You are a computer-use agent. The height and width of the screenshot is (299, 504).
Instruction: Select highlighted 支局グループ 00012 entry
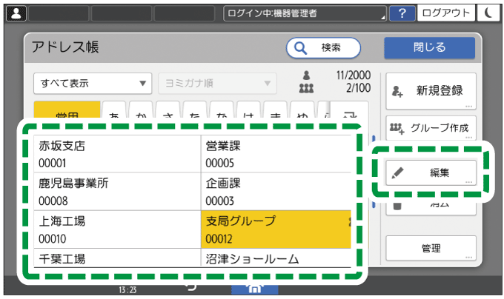pos(276,229)
